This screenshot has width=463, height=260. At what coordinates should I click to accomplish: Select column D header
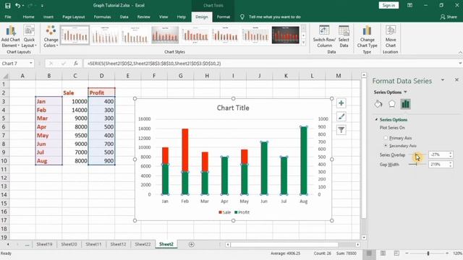pyautogui.click(x=101, y=76)
